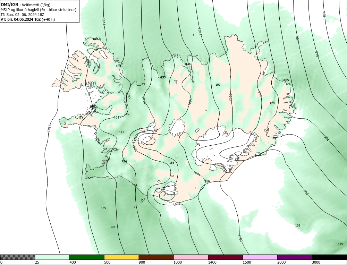The width and height of the screenshot is (347, 265).
Task: Click the legend number 500
Action: (x=107, y=262)
